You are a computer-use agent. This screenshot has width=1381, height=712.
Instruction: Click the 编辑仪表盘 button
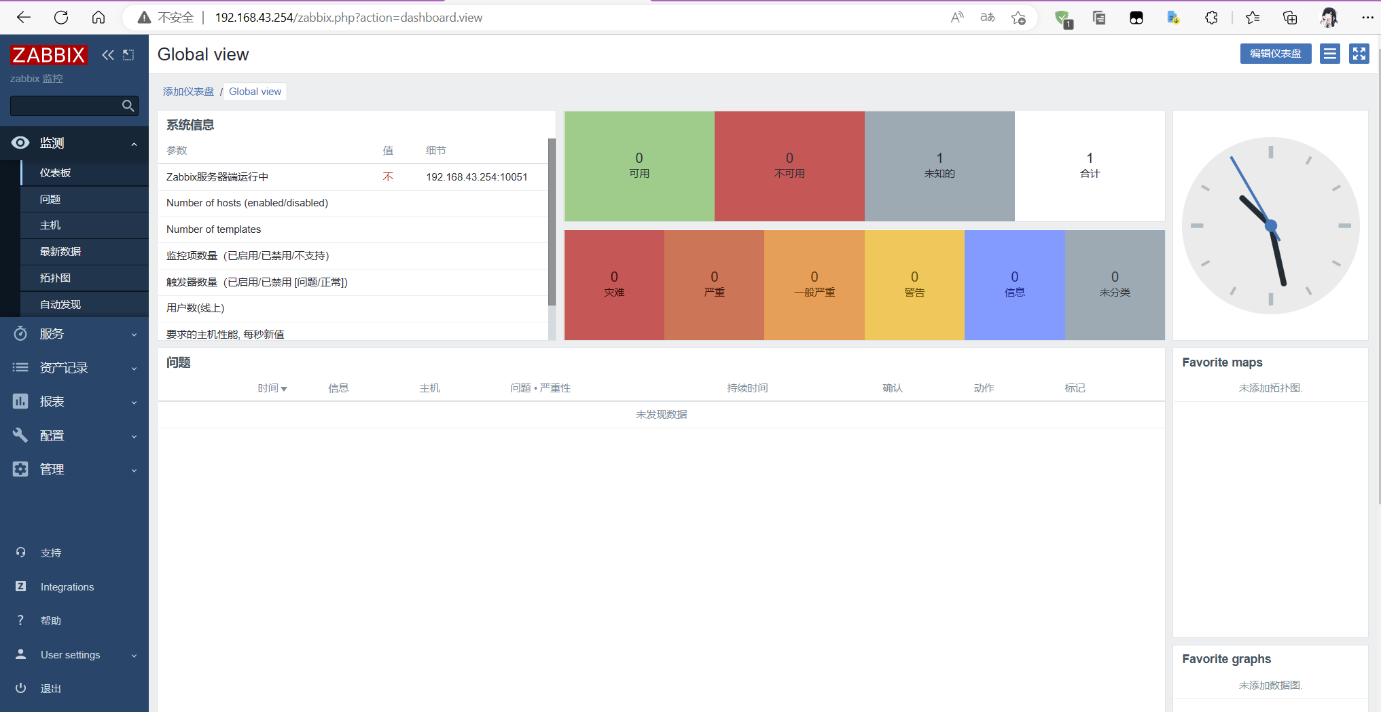[1276, 54]
